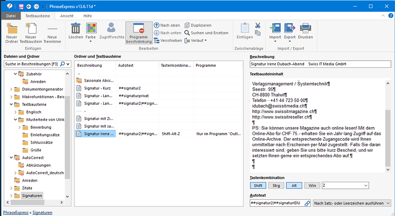Screen dimensions: 395x216
Task: Expand the Bewerbung folder
Action: 20,127
